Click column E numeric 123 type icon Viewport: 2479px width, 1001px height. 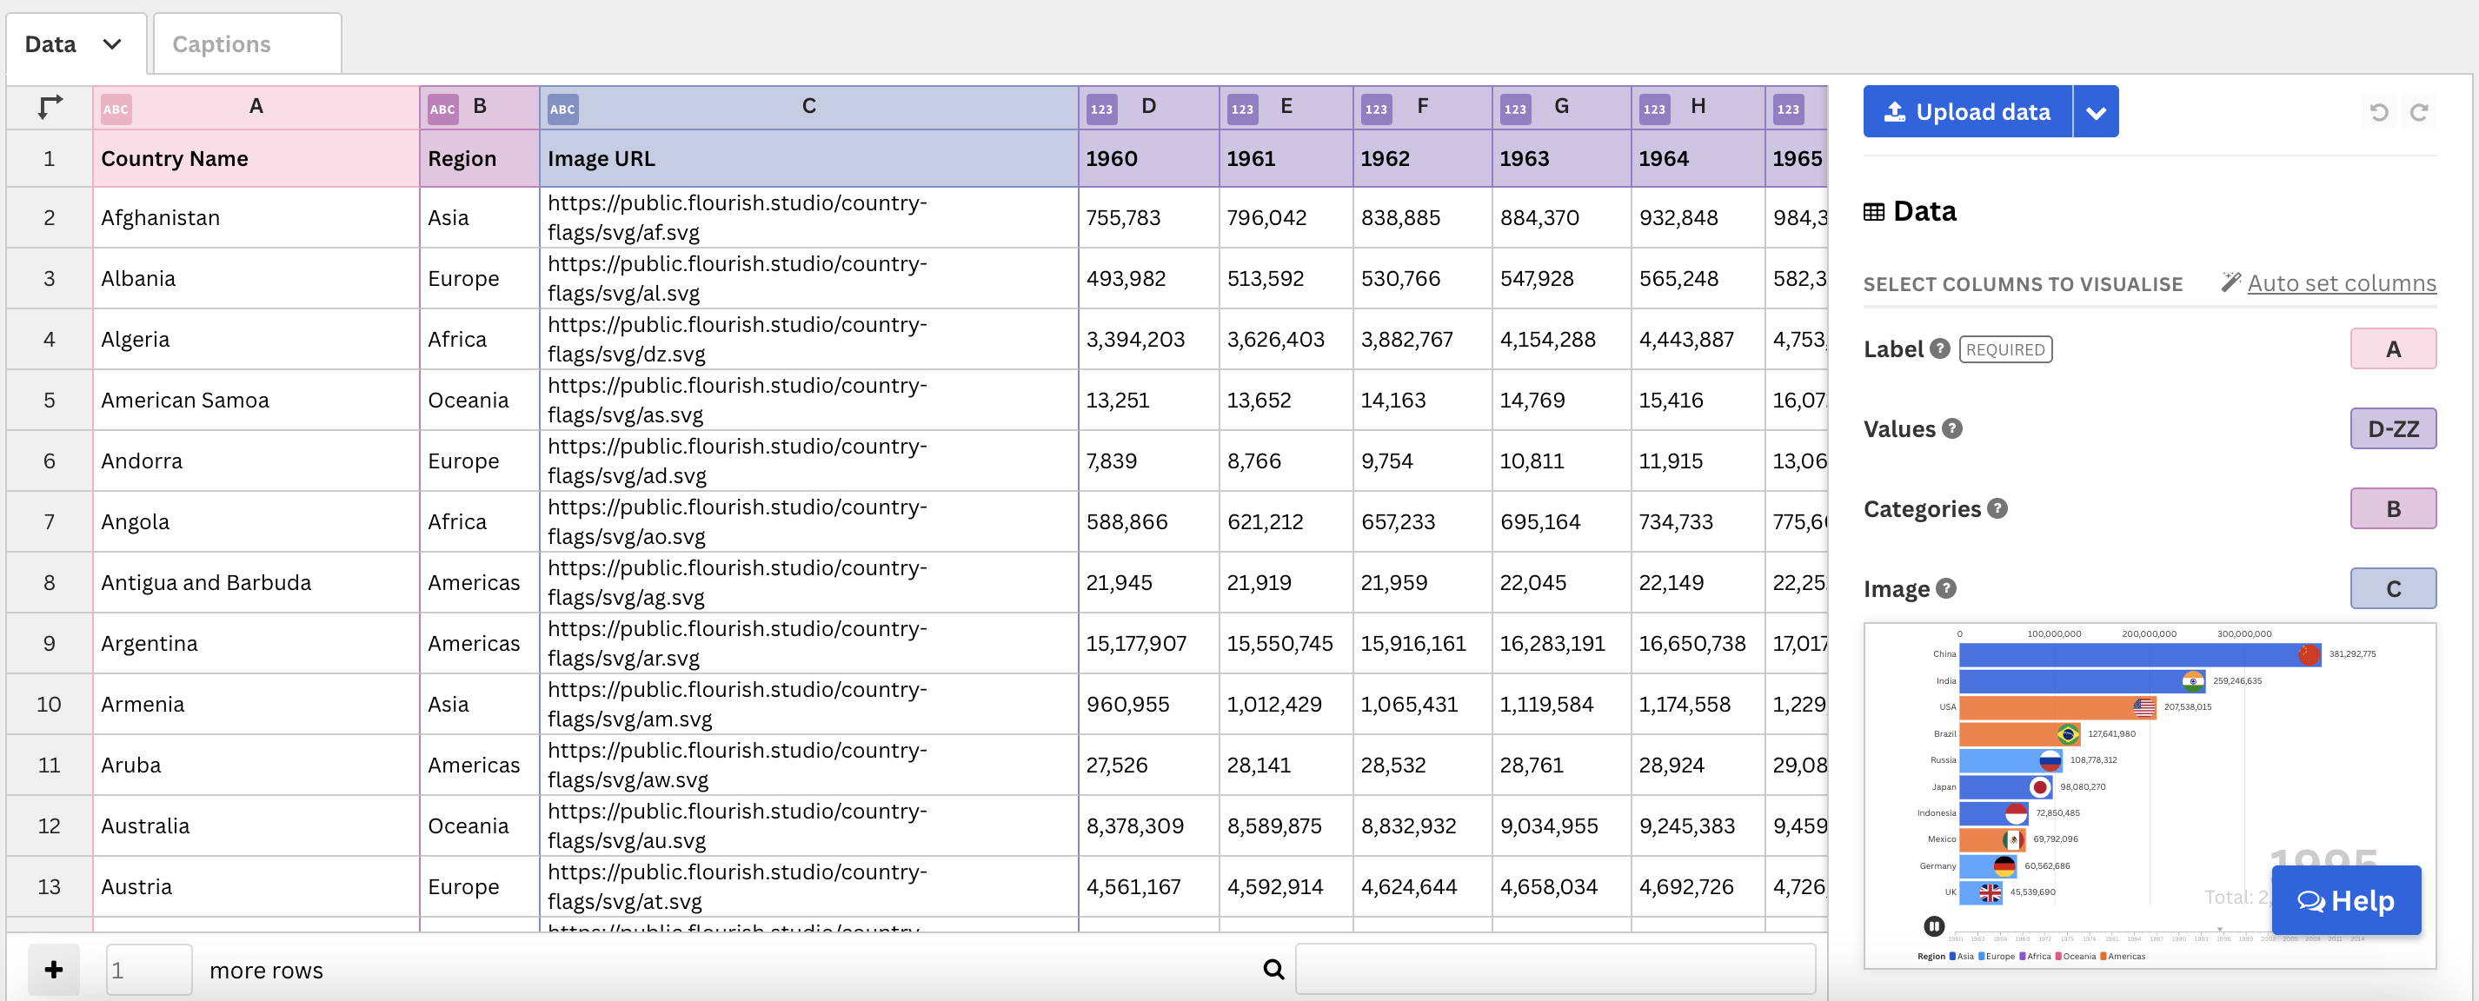coord(1242,109)
